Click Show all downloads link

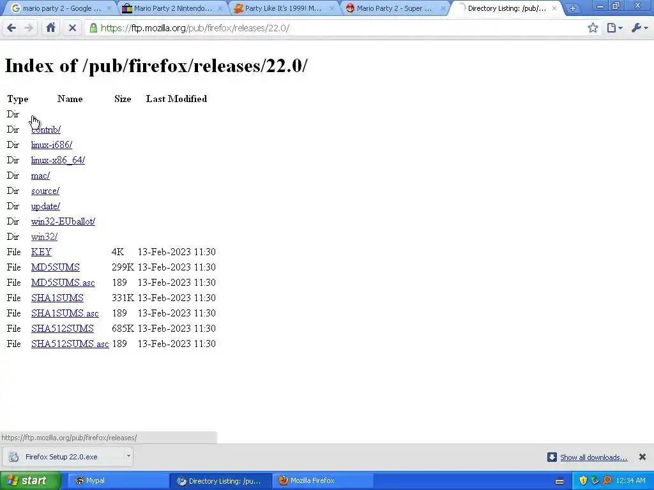(x=593, y=457)
